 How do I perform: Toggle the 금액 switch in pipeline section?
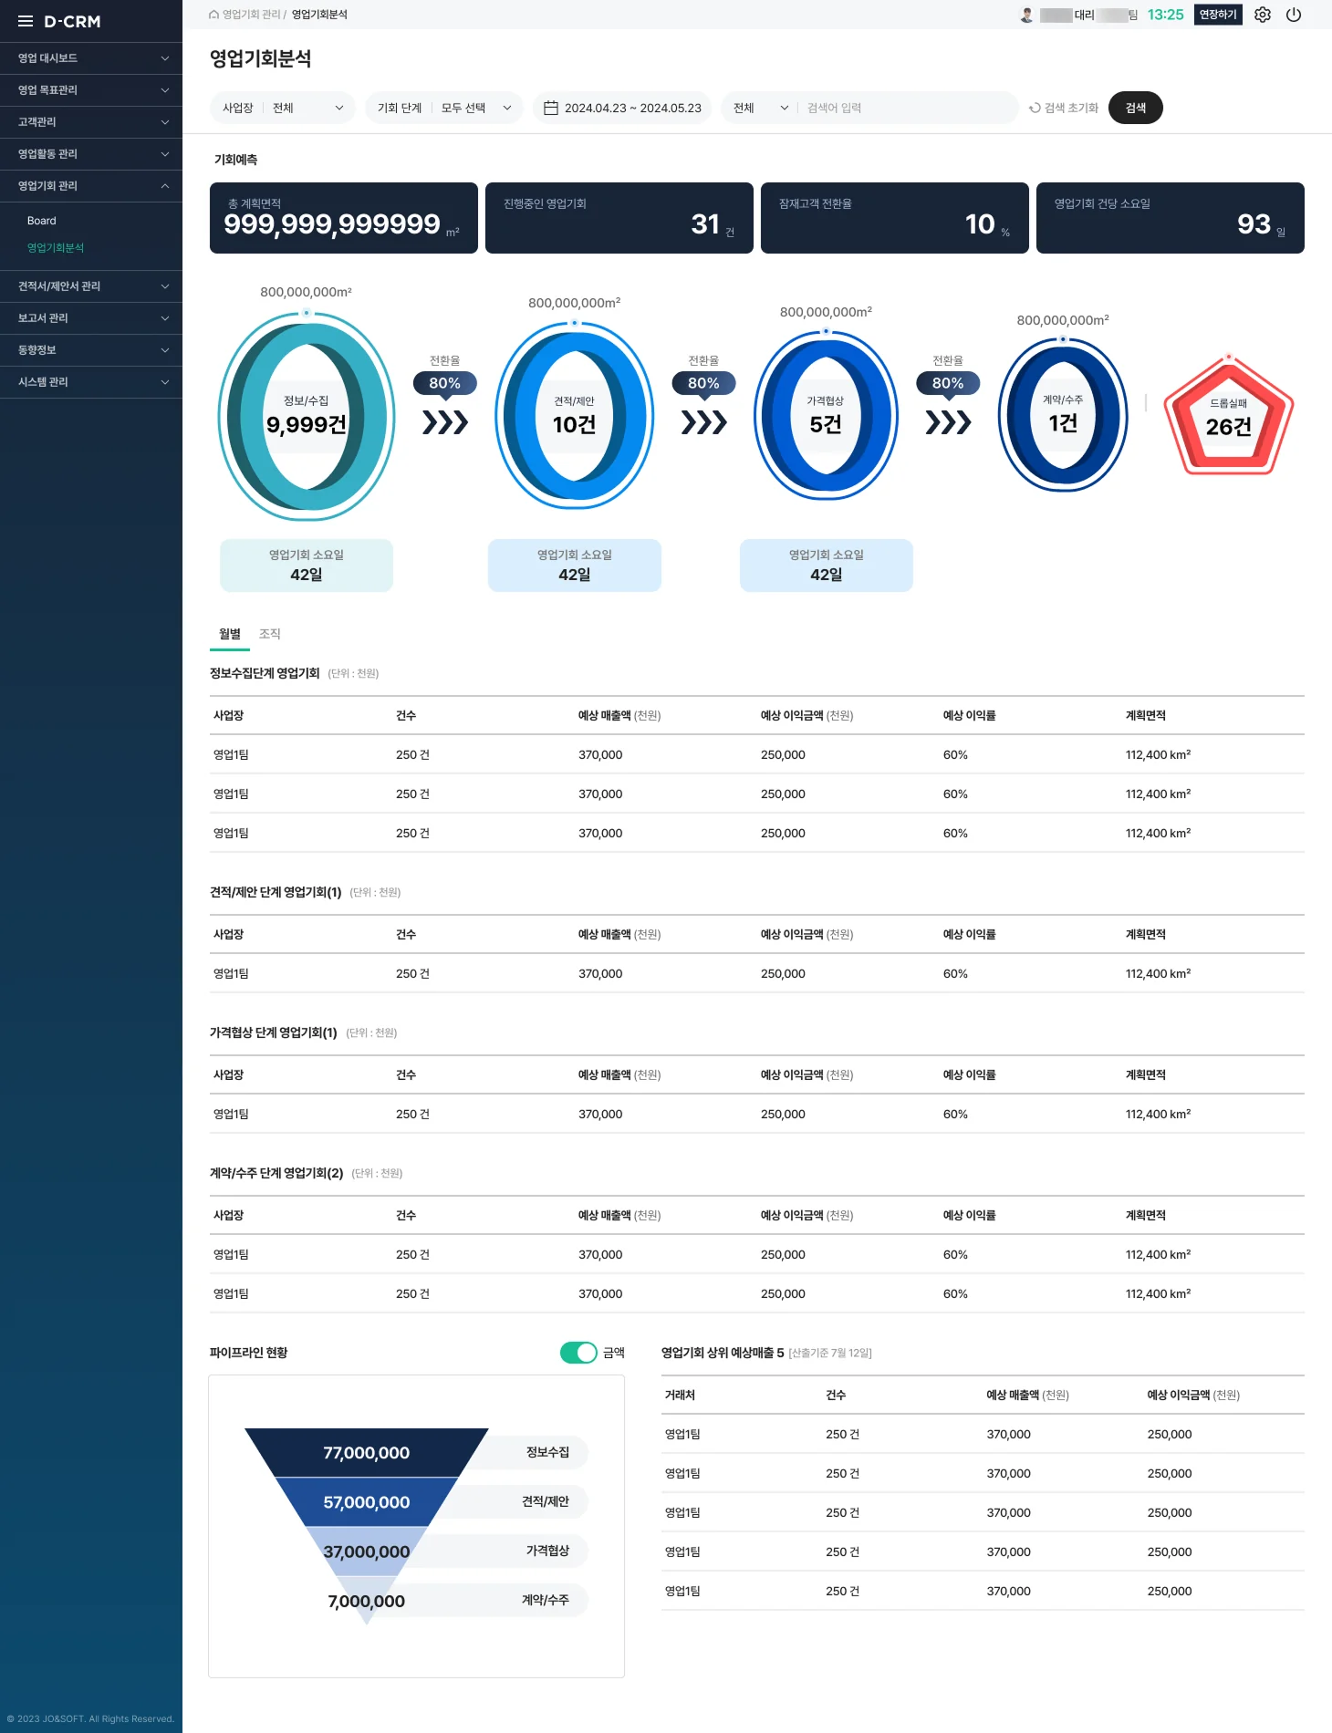pos(578,1353)
